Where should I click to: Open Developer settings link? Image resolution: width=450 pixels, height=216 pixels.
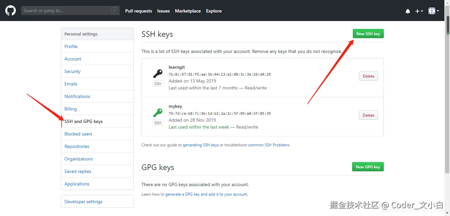coord(97,202)
